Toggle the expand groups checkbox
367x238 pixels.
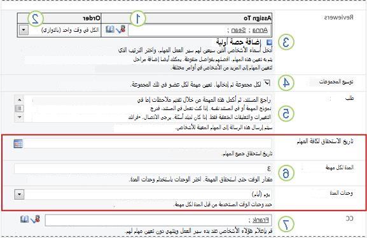pyautogui.click(x=267, y=83)
